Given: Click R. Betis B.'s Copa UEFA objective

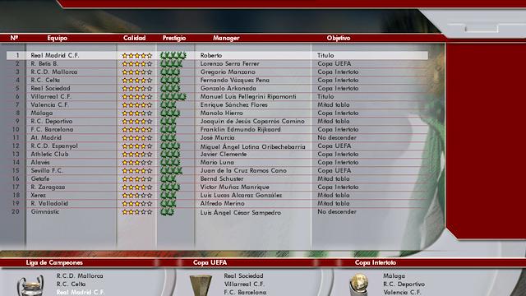Looking at the screenshot, I should click(335, 64).
